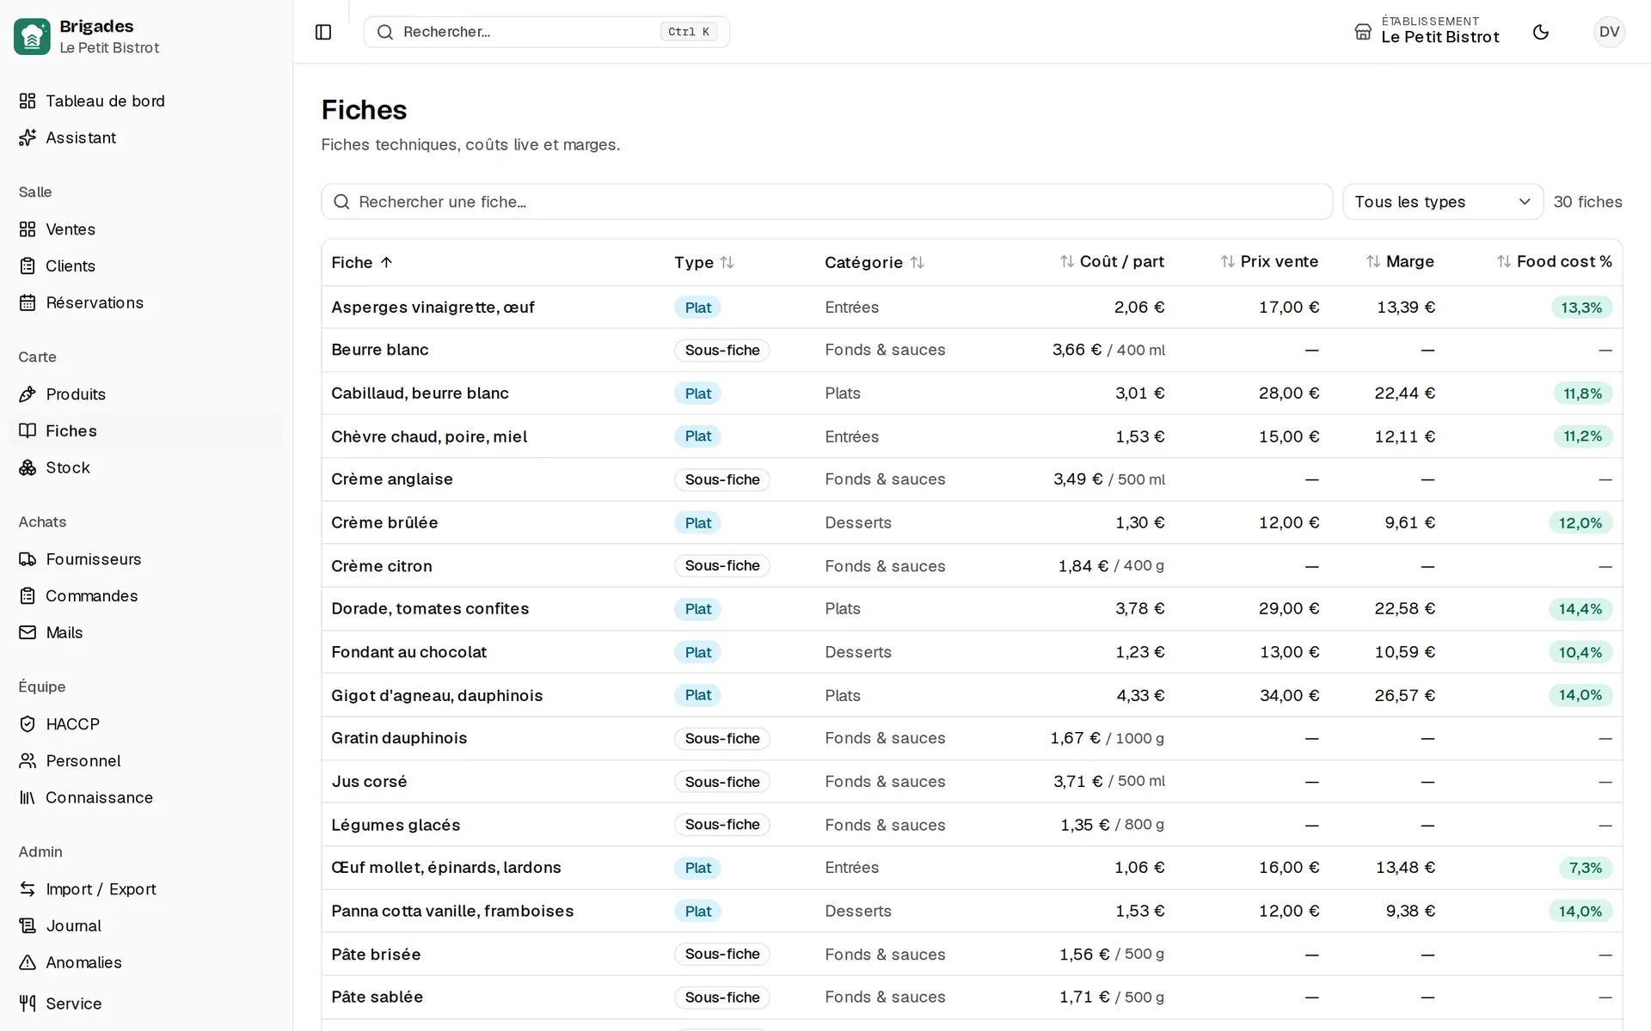
Task: Click the Connaissance library icon
Action: [28, 797]
